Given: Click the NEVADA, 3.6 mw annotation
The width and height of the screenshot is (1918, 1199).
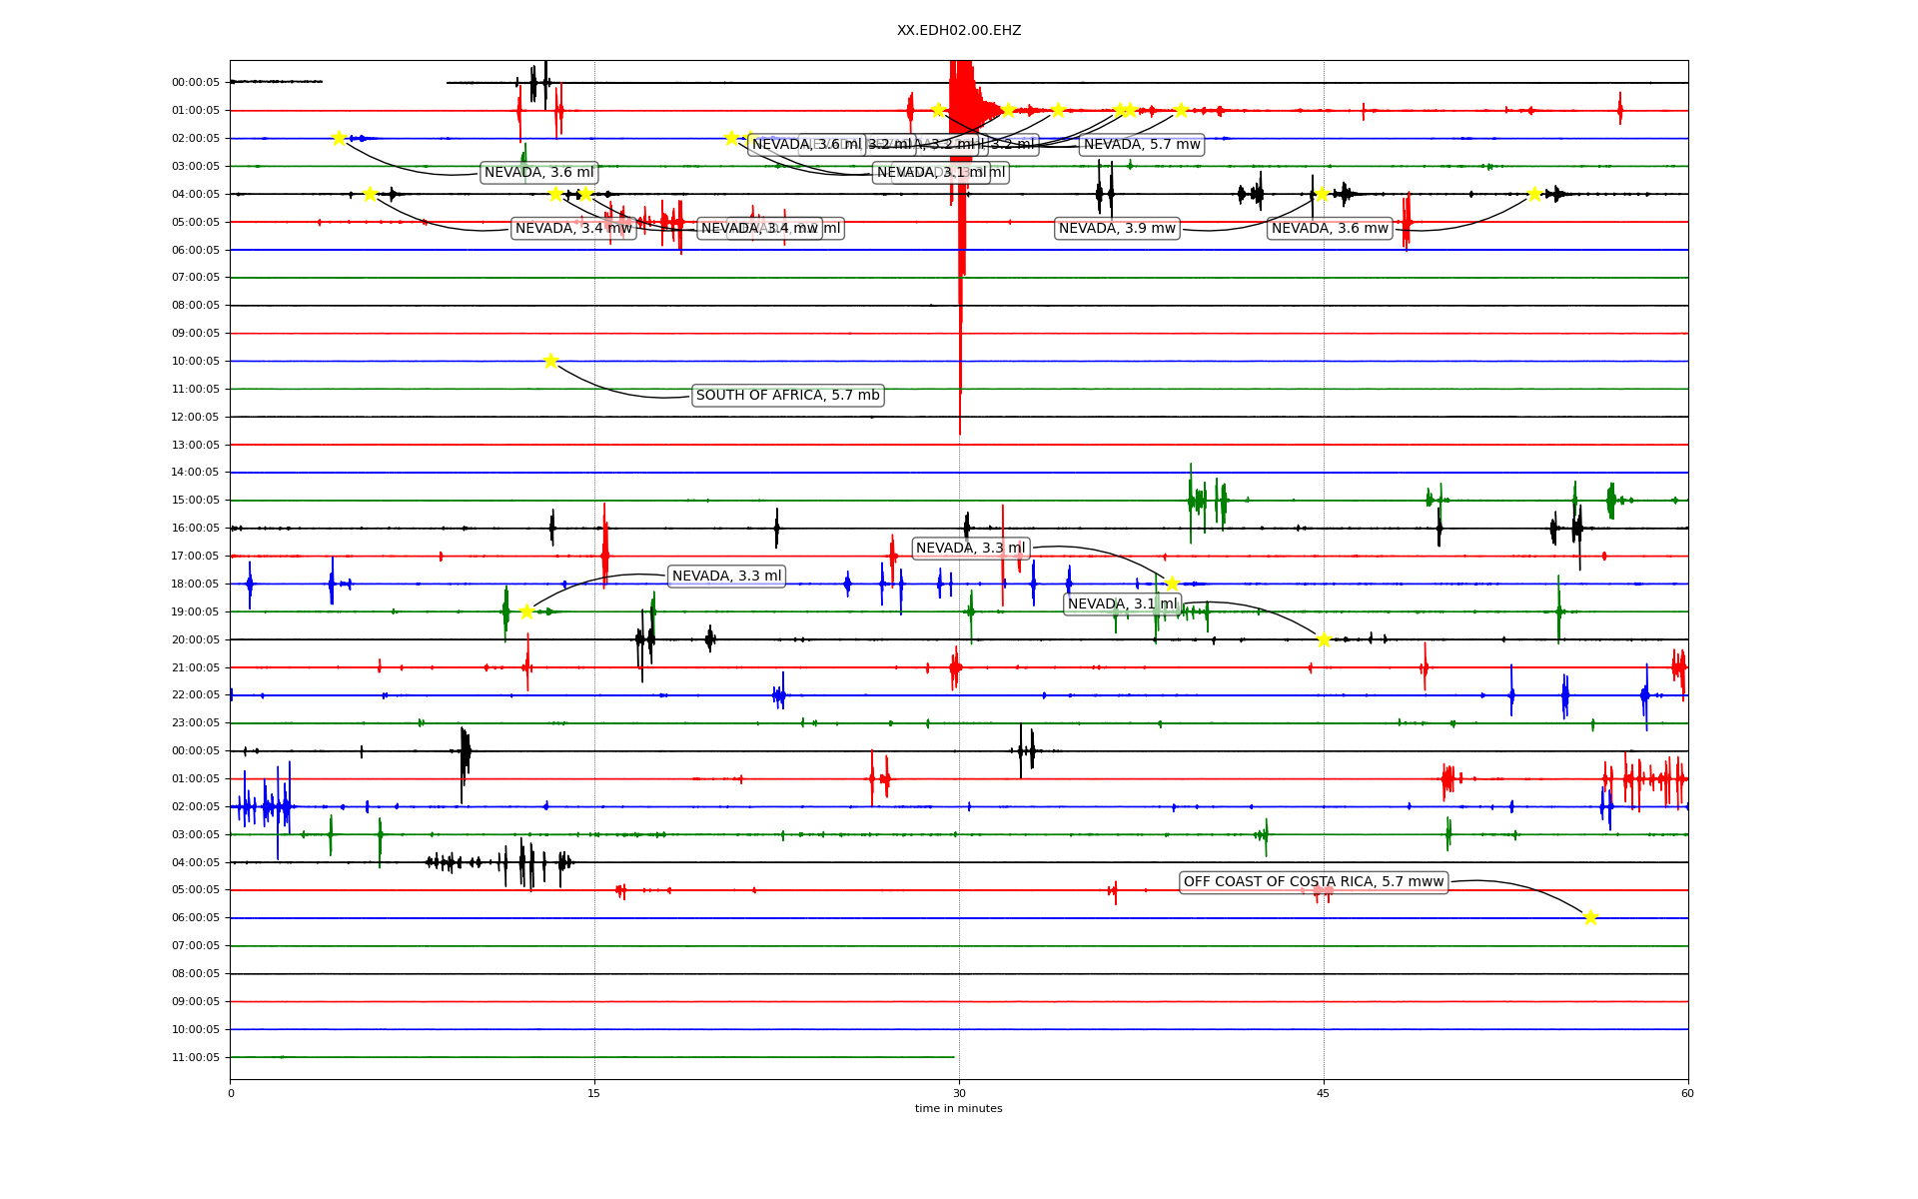Looking at the screenshot, I should click(1330, 229).
